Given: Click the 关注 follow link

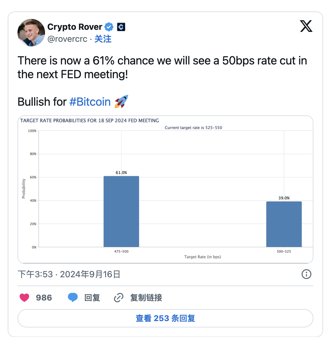Looking at the screenshot, I should pyautogui.click(x=103, y=39).
